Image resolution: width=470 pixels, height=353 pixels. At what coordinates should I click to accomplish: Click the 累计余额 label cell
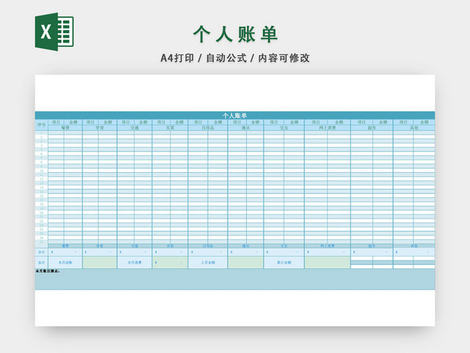point(284,263)
